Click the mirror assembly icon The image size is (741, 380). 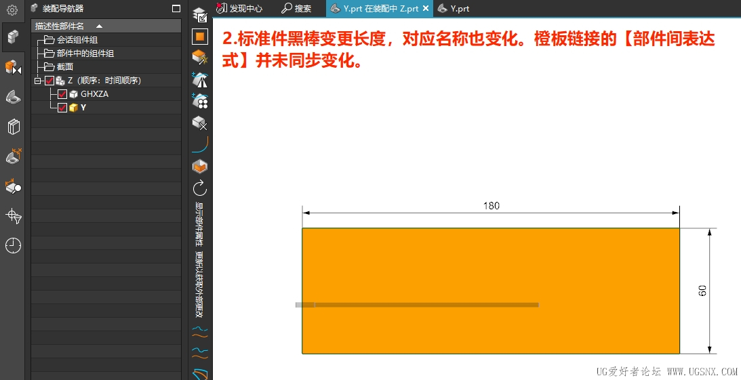click(x=200, y=79)
